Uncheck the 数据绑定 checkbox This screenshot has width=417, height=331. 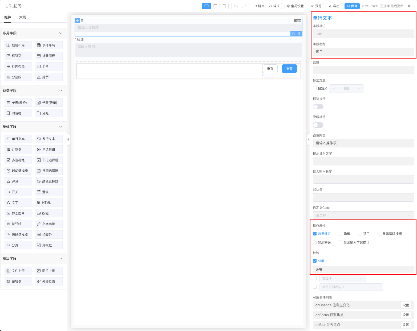315,234
